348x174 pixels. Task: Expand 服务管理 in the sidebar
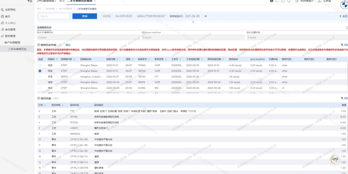point(10,36)
